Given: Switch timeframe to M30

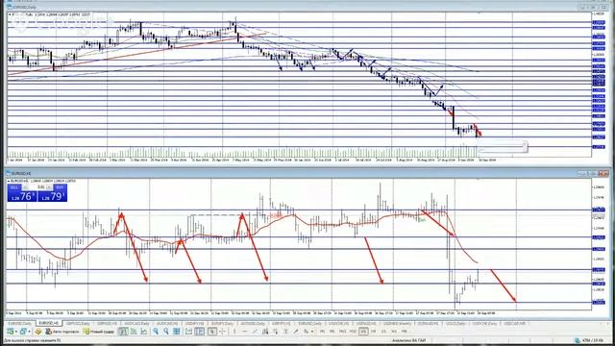Looking at the screenshot, I should [353, 332].
